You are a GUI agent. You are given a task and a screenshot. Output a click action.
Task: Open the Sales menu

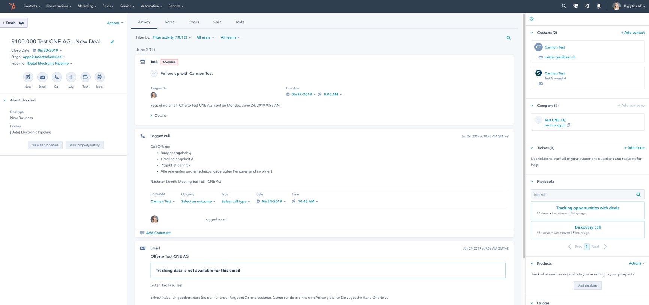pyautogui.click(x=108, y=6)
